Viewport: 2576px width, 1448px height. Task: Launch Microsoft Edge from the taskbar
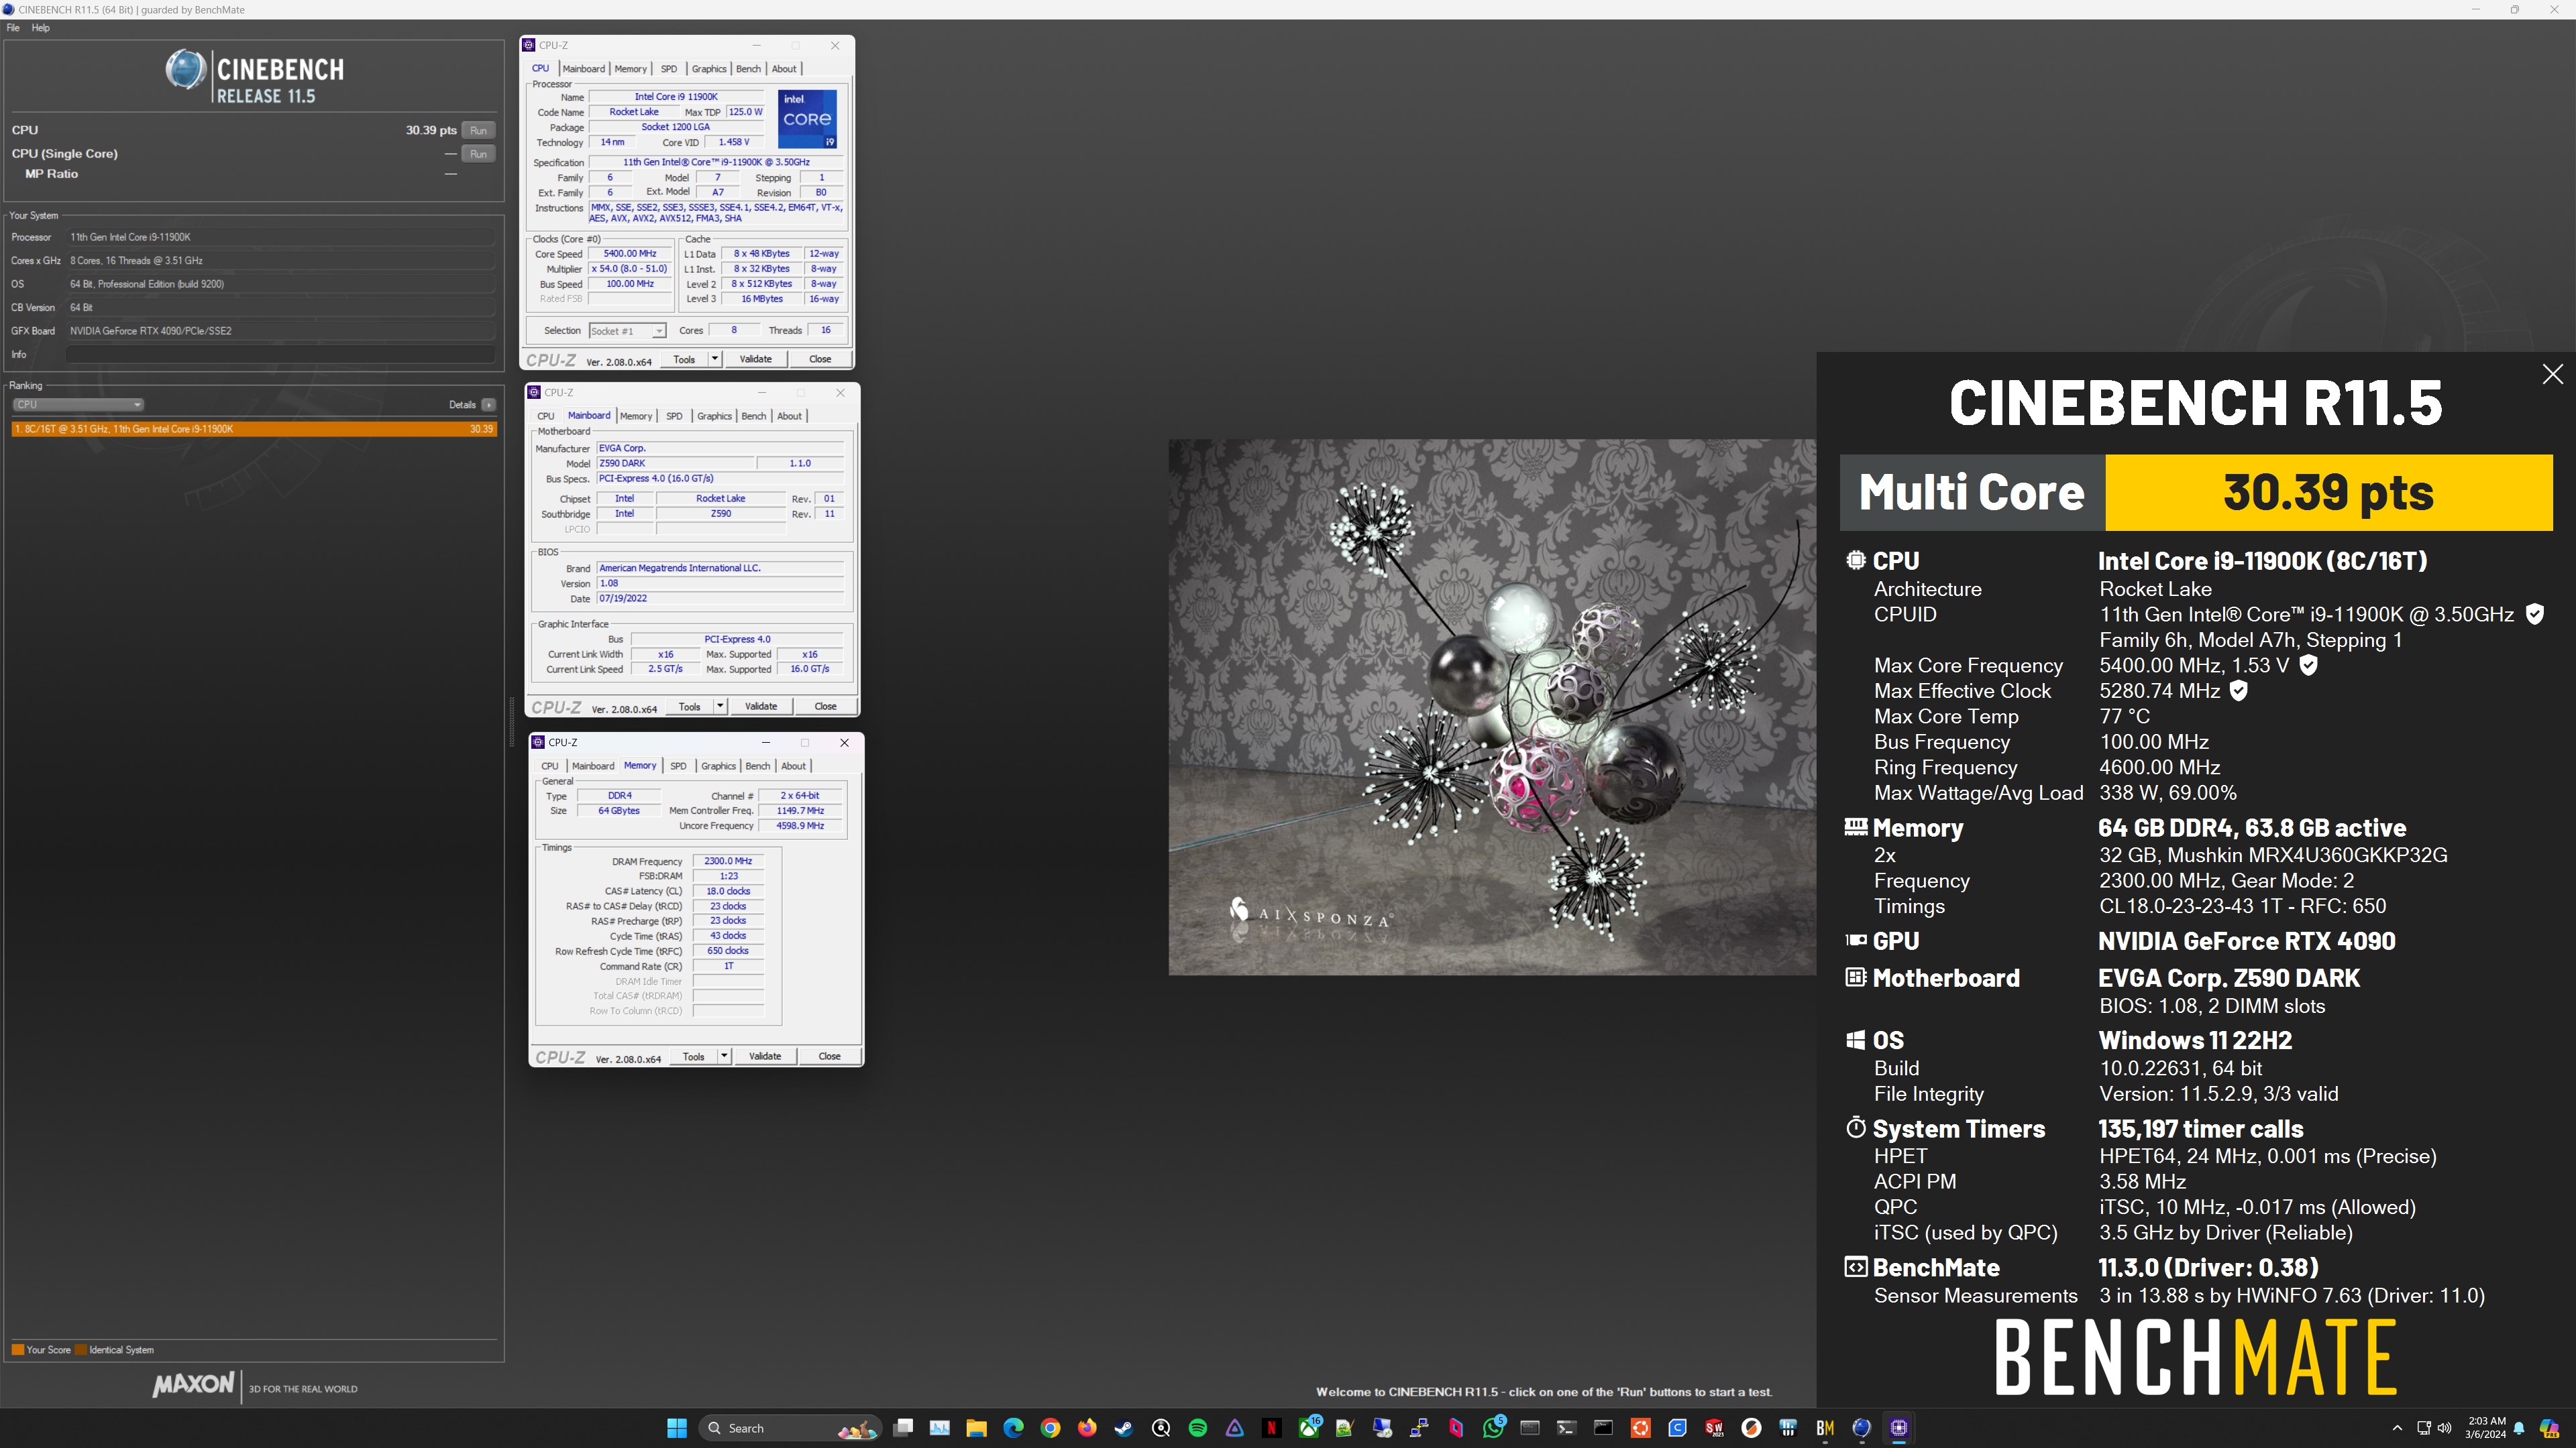(1013, 1428)
